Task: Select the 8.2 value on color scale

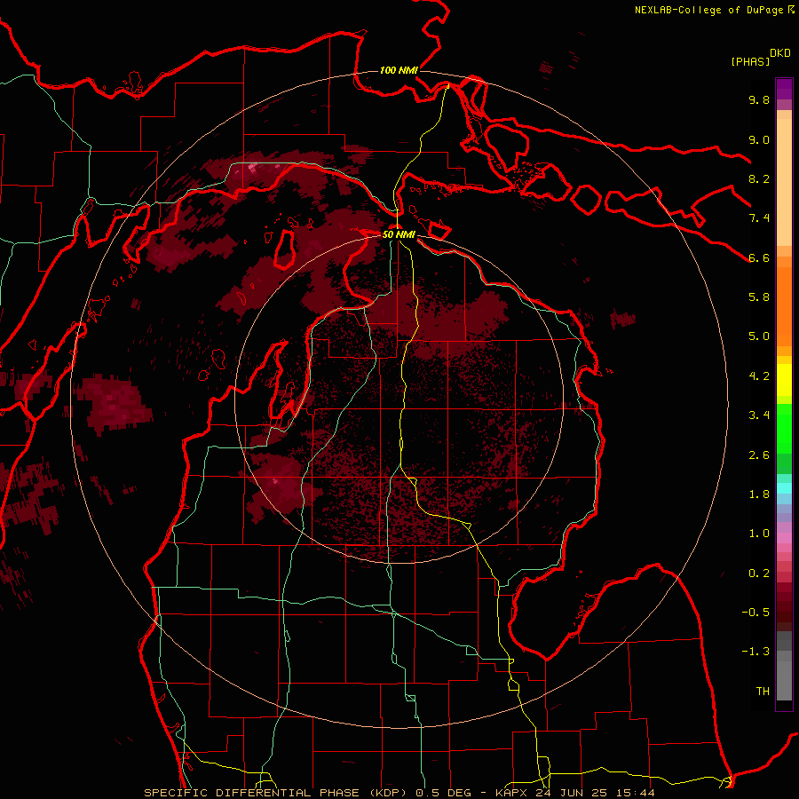Action: pyautogui.click(x=759, y=178)
